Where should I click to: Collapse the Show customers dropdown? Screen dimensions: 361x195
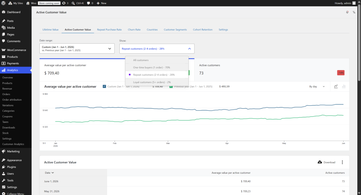point(157,48)
